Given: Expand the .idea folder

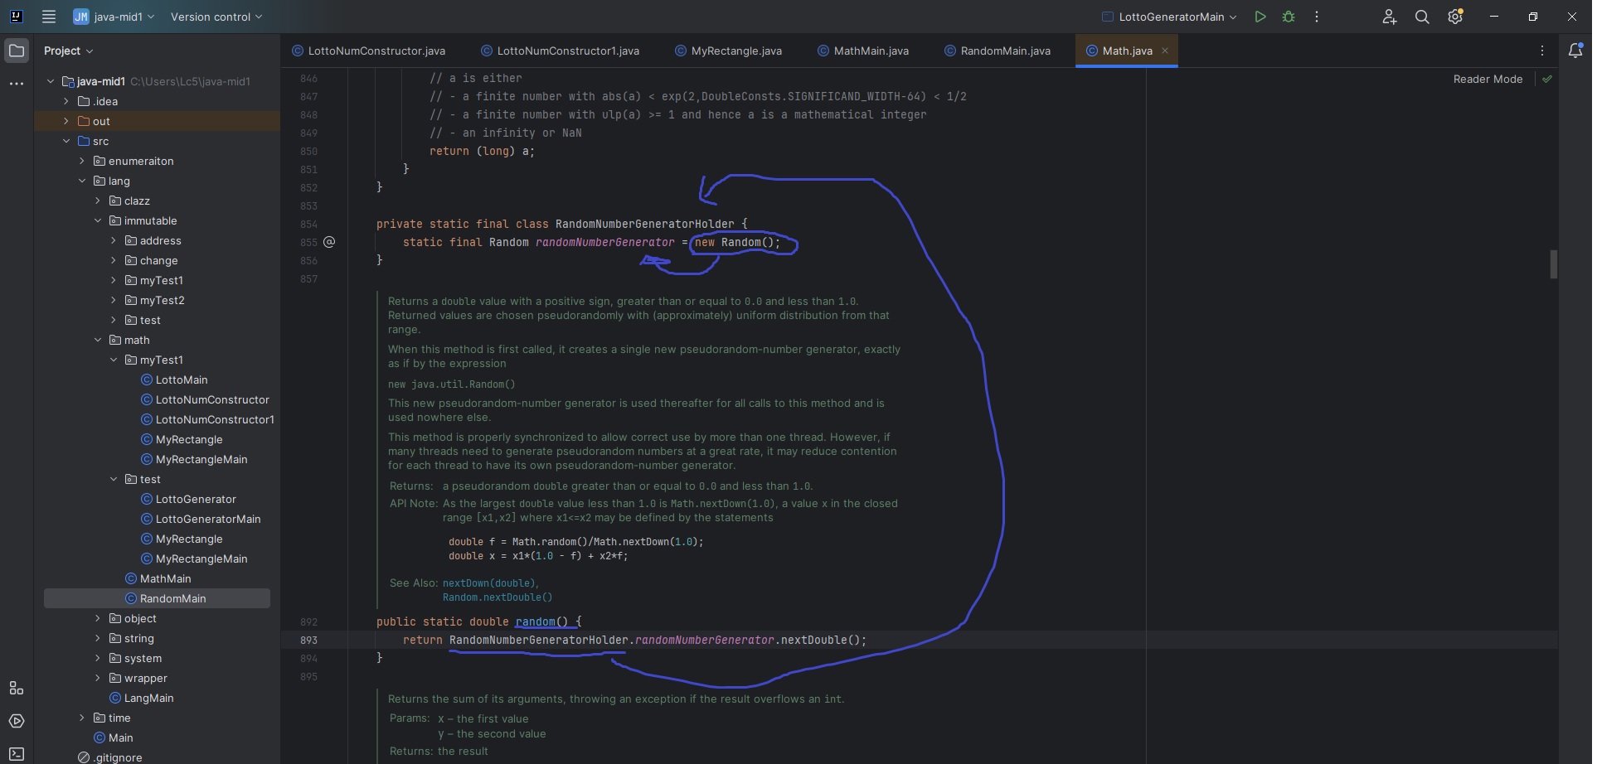Looking at the screenshot, I should pyautogui.click(x=66, y=101).
